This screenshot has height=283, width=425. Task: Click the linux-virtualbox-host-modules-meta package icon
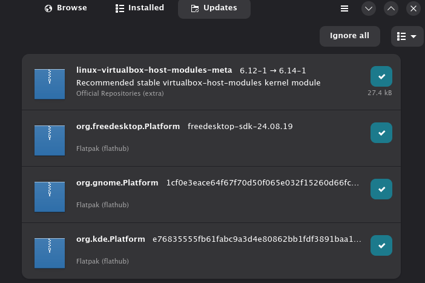click(50, 84)
